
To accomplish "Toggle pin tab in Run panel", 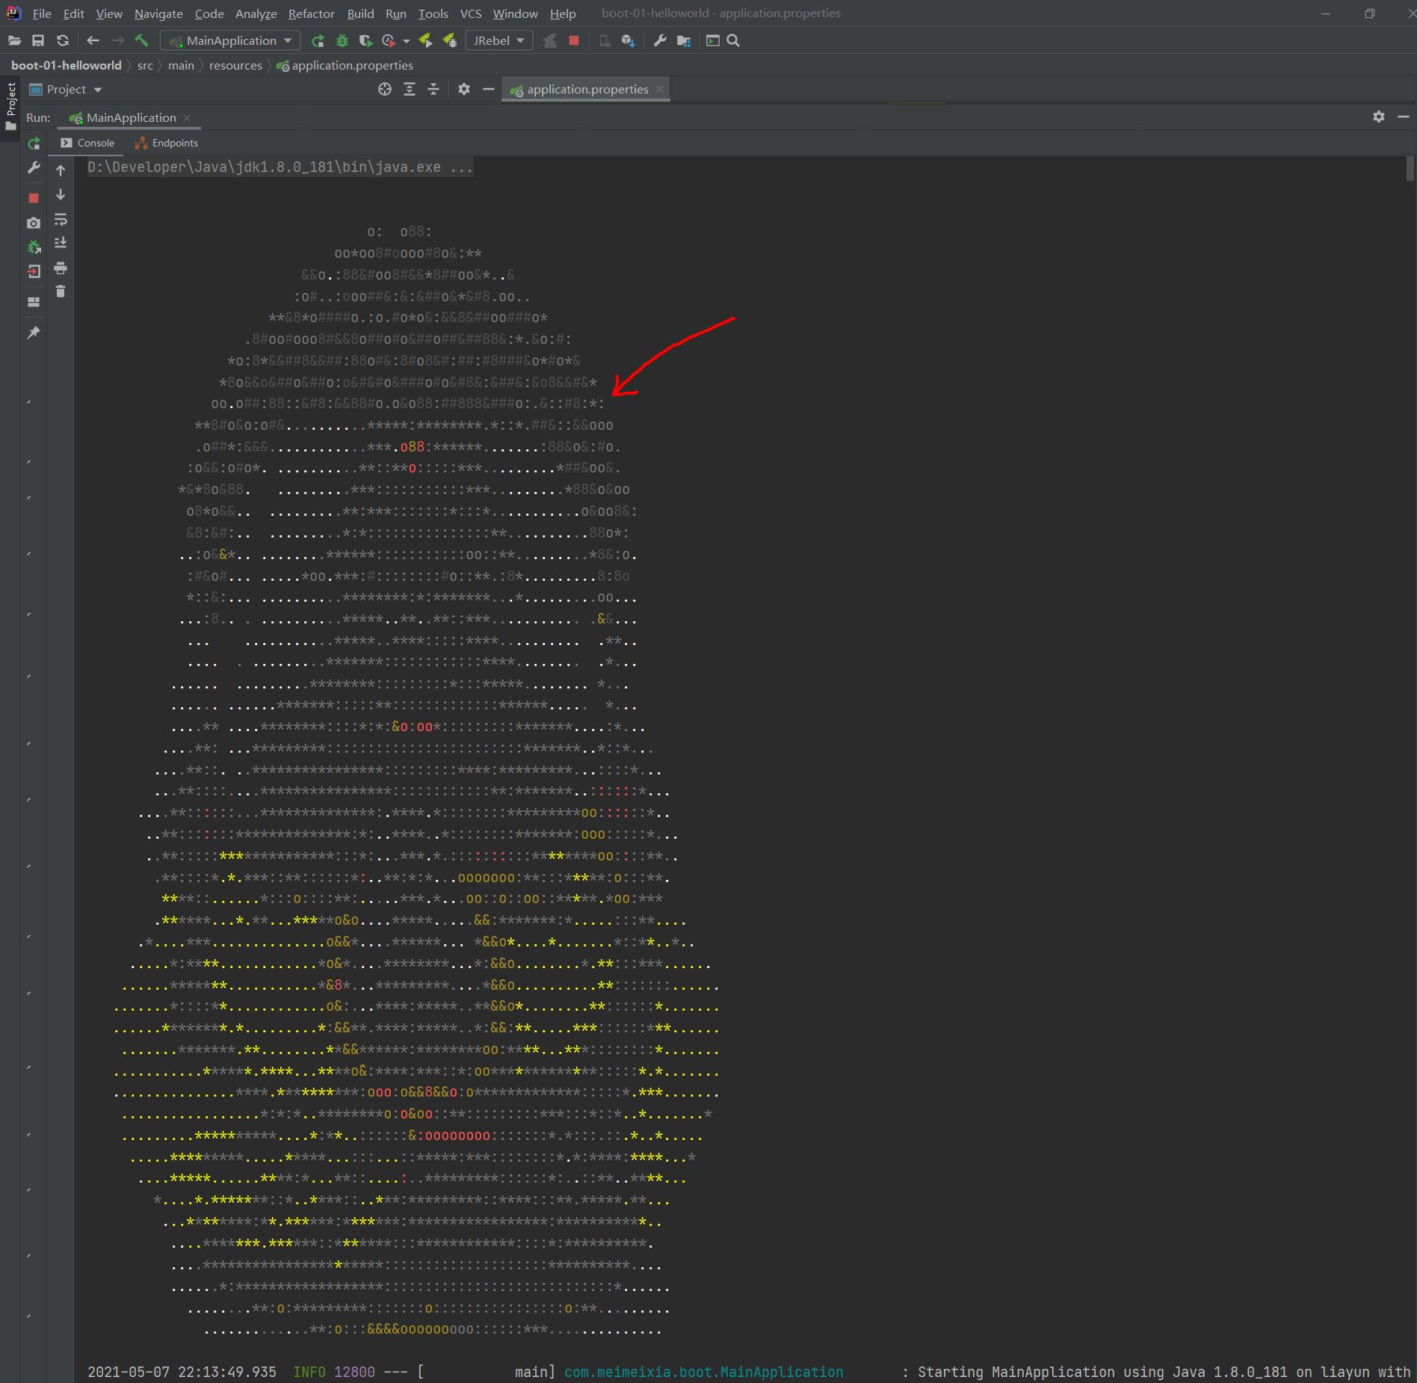I will [x=34, y=333].
